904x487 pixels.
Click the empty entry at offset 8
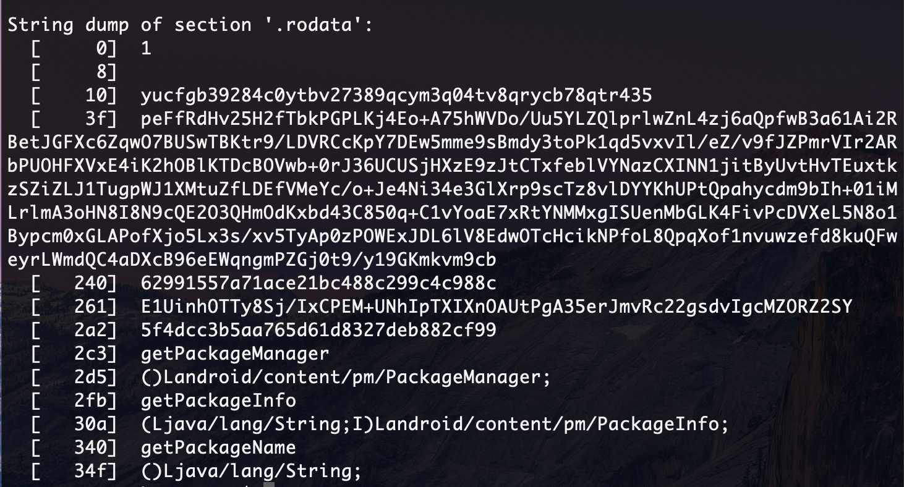pos(74,72)
